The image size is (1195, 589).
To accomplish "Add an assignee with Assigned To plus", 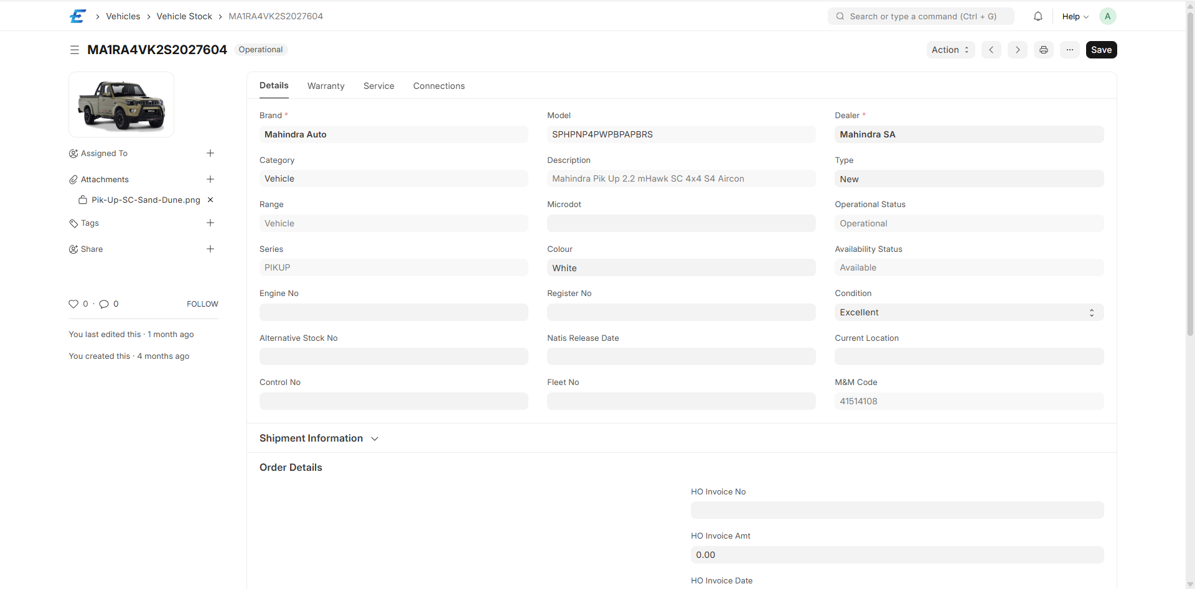I will [210, 153].
